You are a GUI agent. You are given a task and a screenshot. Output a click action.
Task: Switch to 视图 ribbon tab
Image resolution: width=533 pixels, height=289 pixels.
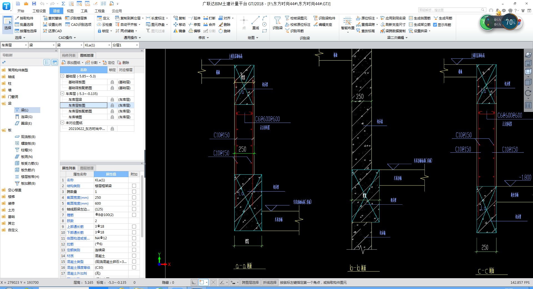pyautogui.click(x=70, y=11)
